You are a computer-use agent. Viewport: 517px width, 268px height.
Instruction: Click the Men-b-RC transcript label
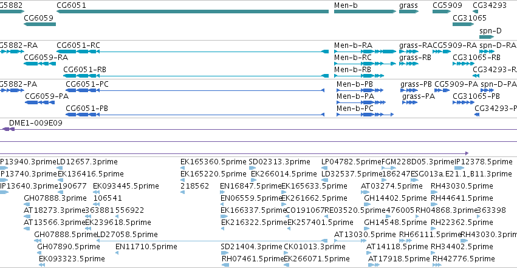[353, 57]
